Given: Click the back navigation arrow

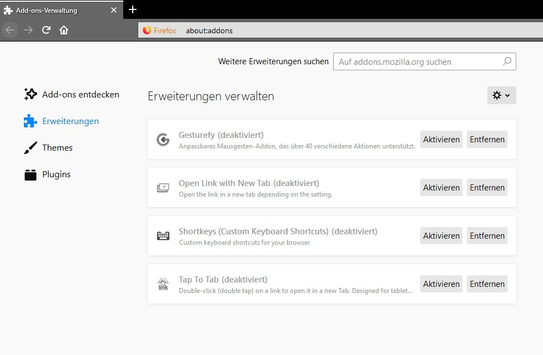Looking at the screenshot, I should click(x=10, y=30).
